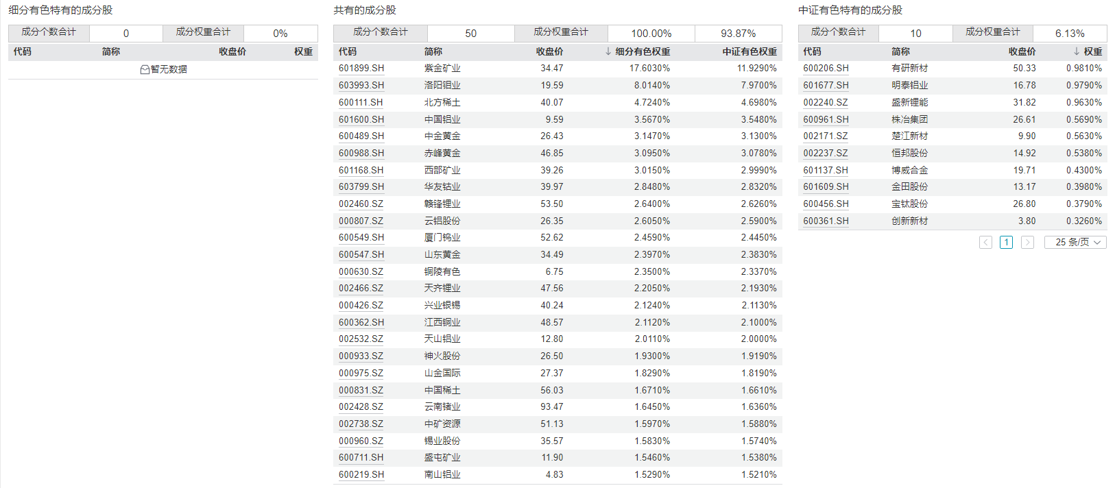Go to previous page arrow in pagination
Screen dimensions: 1115x488
[985, 242]
